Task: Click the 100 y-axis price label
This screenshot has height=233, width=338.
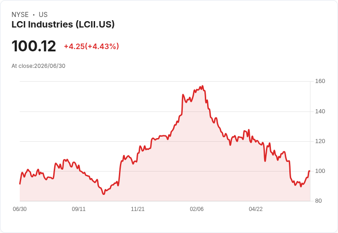Action: [x=320, y=171]
